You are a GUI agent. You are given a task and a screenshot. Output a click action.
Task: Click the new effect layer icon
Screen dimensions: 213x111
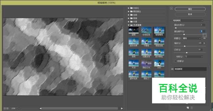point(187,108)
